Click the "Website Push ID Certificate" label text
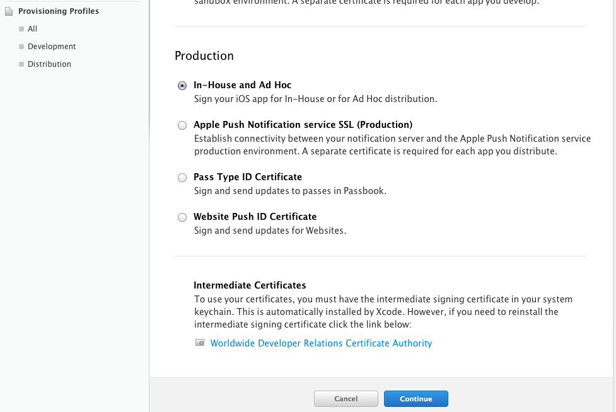This screenshot has width=616, height=412. tap(255, 217)
